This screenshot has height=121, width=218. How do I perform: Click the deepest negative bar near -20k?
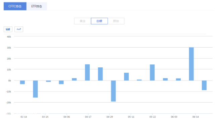[x=113, y=91]
